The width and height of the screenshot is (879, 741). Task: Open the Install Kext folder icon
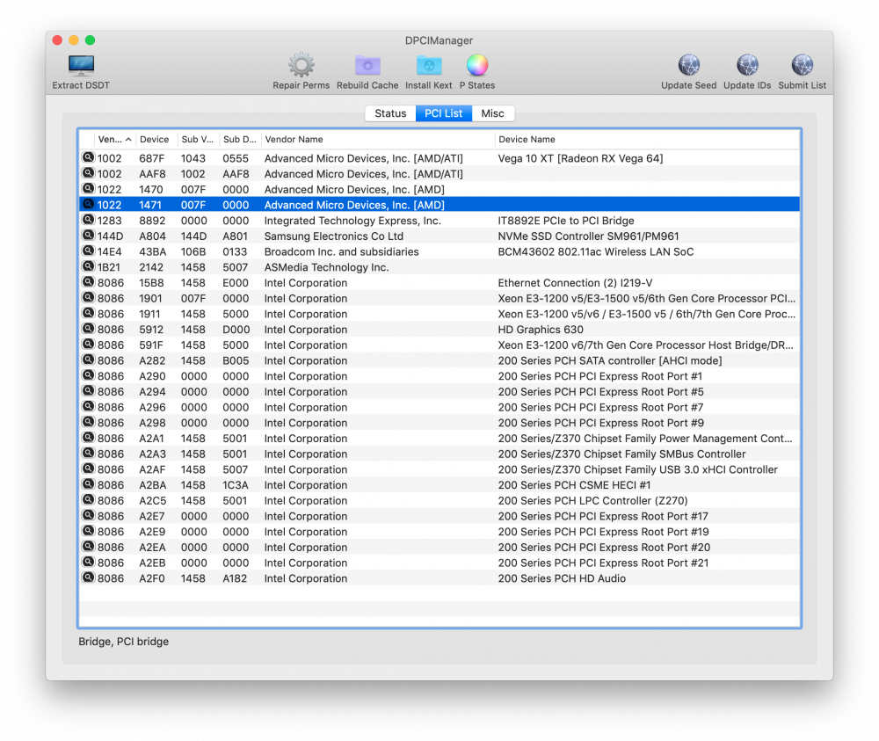point(428,66)
